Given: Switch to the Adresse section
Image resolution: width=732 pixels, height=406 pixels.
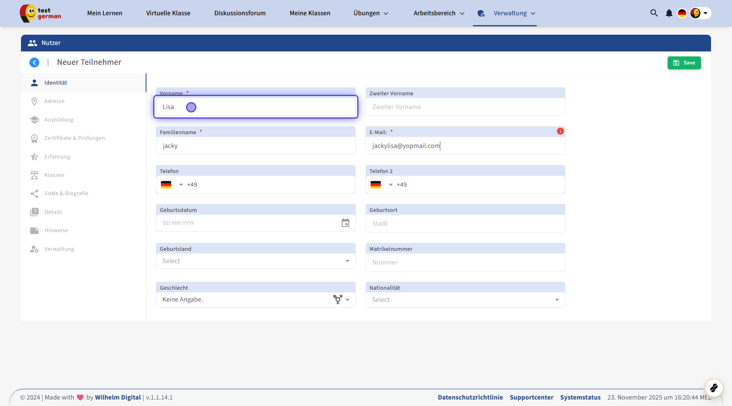Looking at the screenshot, I should tap(55, 101).
